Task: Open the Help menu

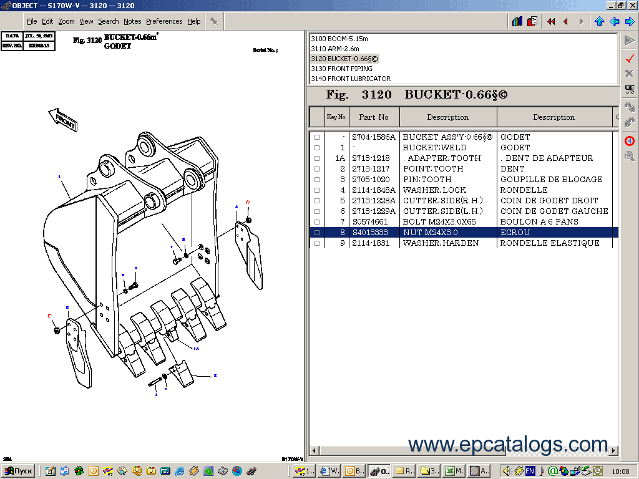Action: pos(194,21)
